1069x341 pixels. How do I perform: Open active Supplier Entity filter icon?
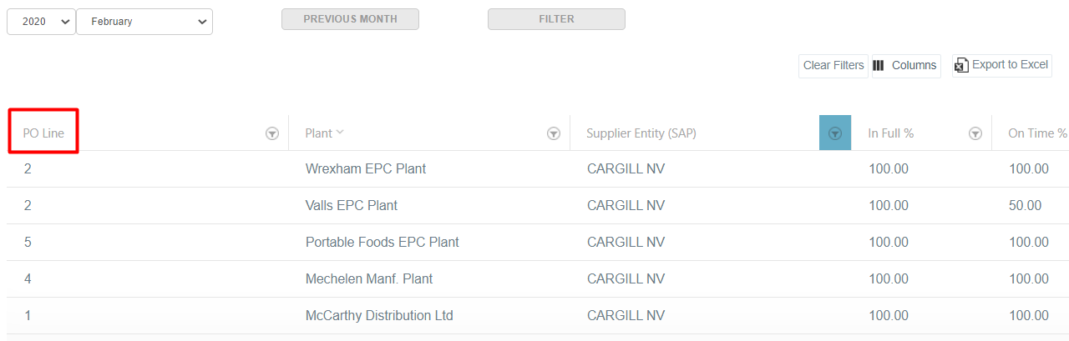(x=834, y=133)
